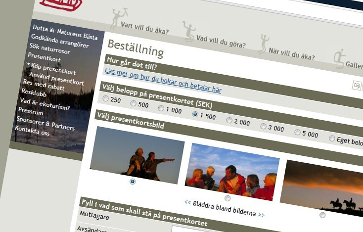Select radio button under the horse riders sunset image
Viewport: 363px width, 232px height.
pos(322,215)
